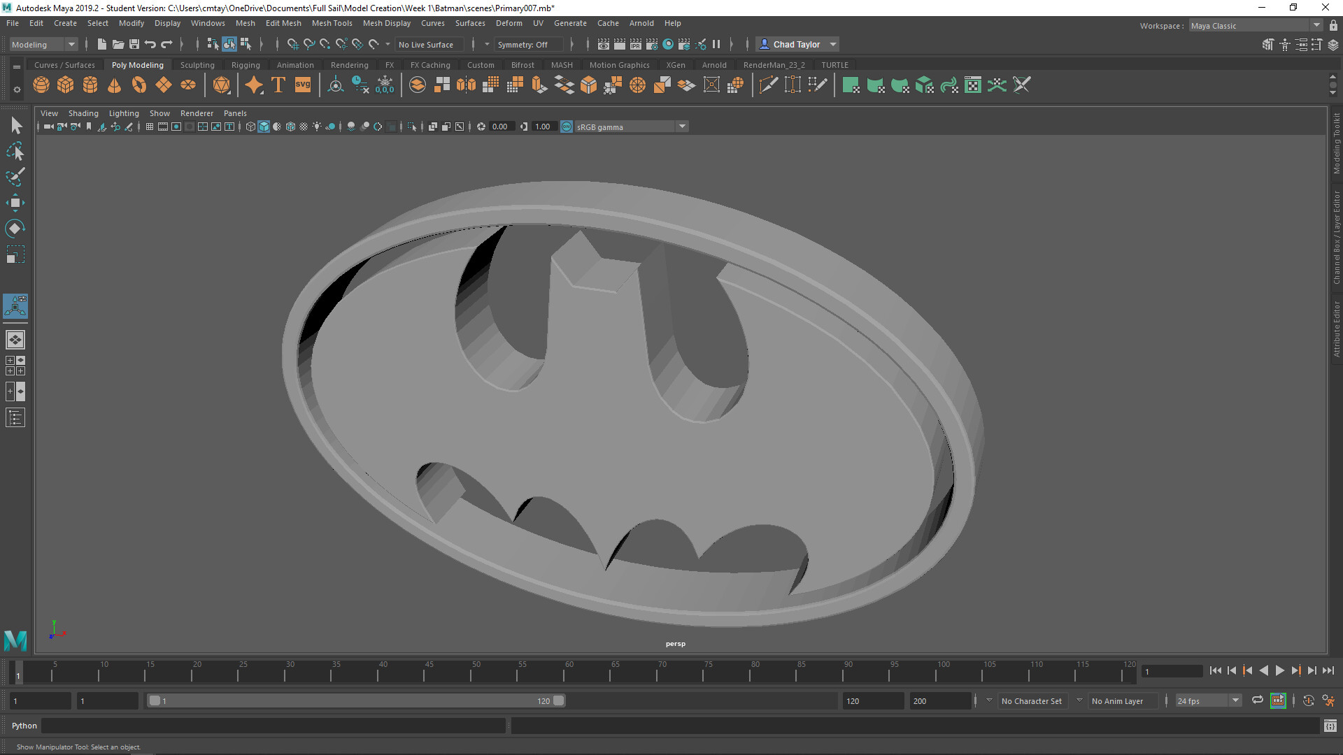This screenshot has height=755, width=1343.
Task: Create a polygon cube primitive
Action: pos(65,85)
